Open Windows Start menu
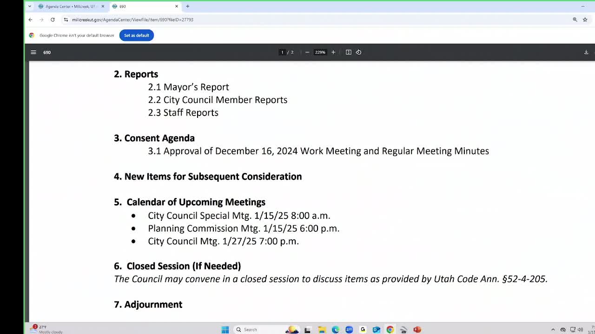 [x=225, y=330]
